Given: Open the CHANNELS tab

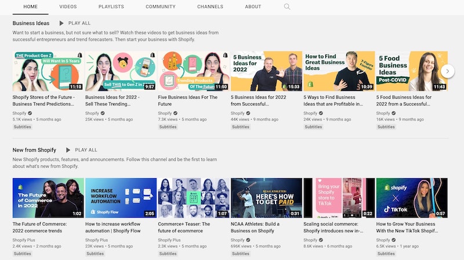Looking at the screenshot, I should (210, 6).
